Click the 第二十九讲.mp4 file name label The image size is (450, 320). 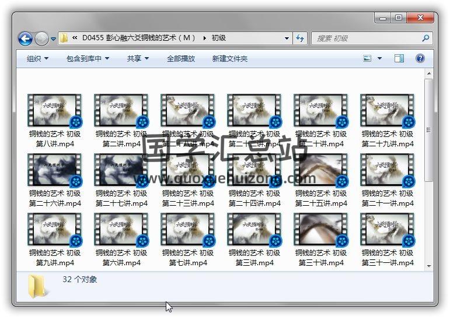pos(388,144)
